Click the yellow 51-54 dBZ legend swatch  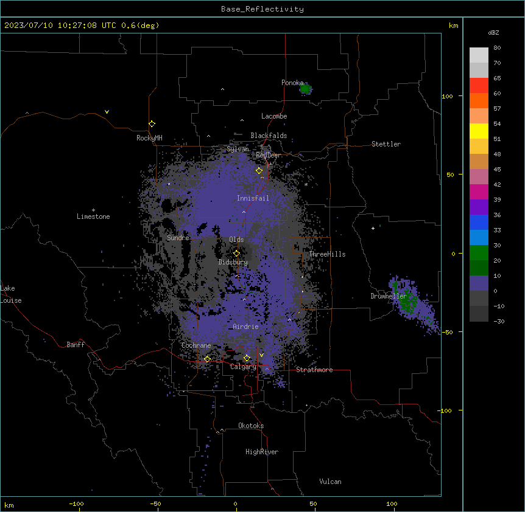pyautogui.click(x=479, y=131)
